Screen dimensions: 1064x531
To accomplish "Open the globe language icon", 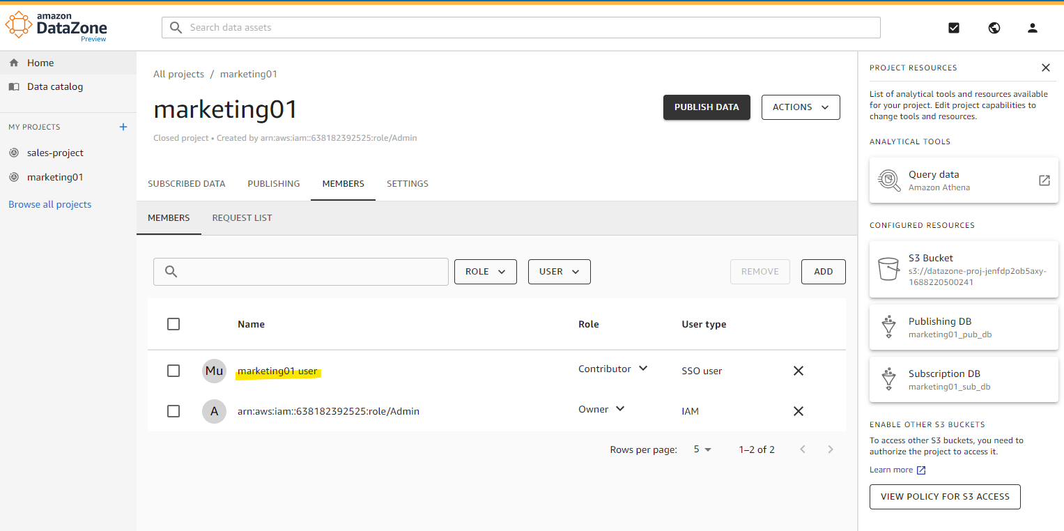I will (x=994, y=28).
